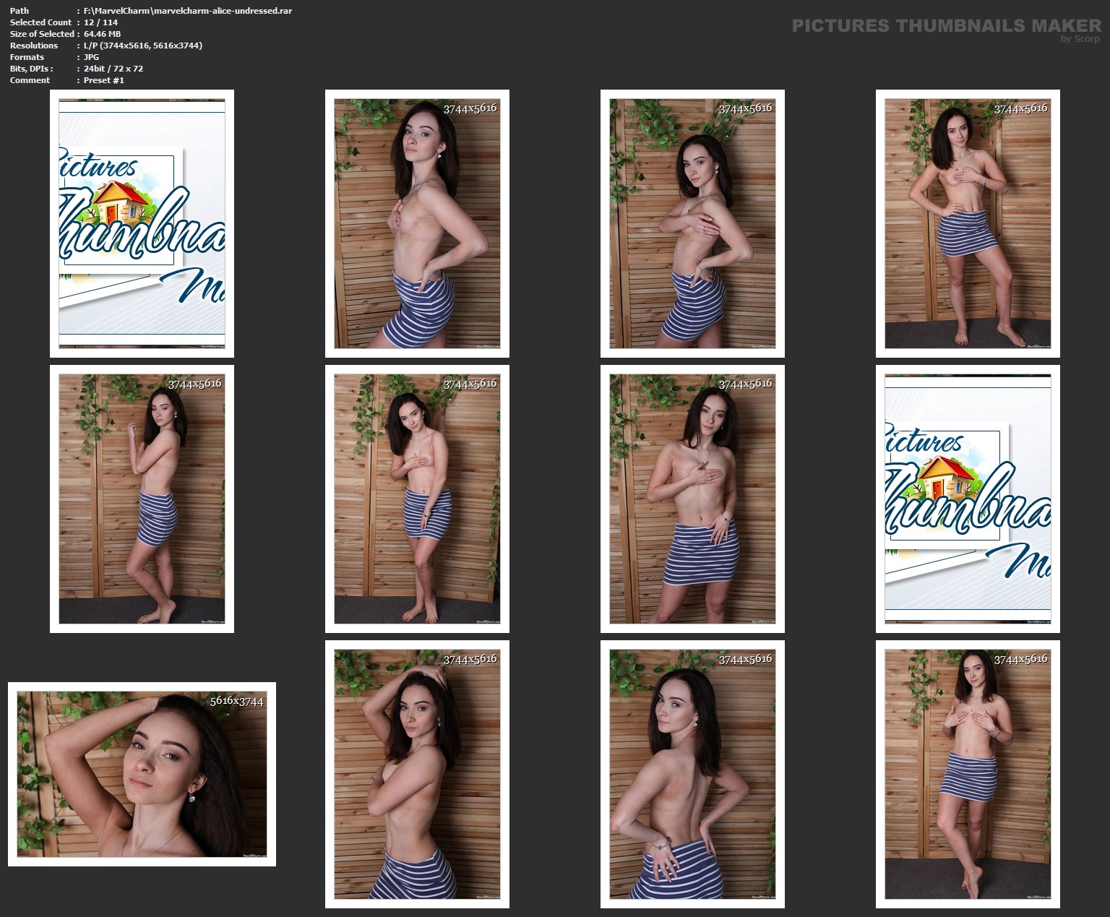Click the Comment Preset #1 value

103,80
